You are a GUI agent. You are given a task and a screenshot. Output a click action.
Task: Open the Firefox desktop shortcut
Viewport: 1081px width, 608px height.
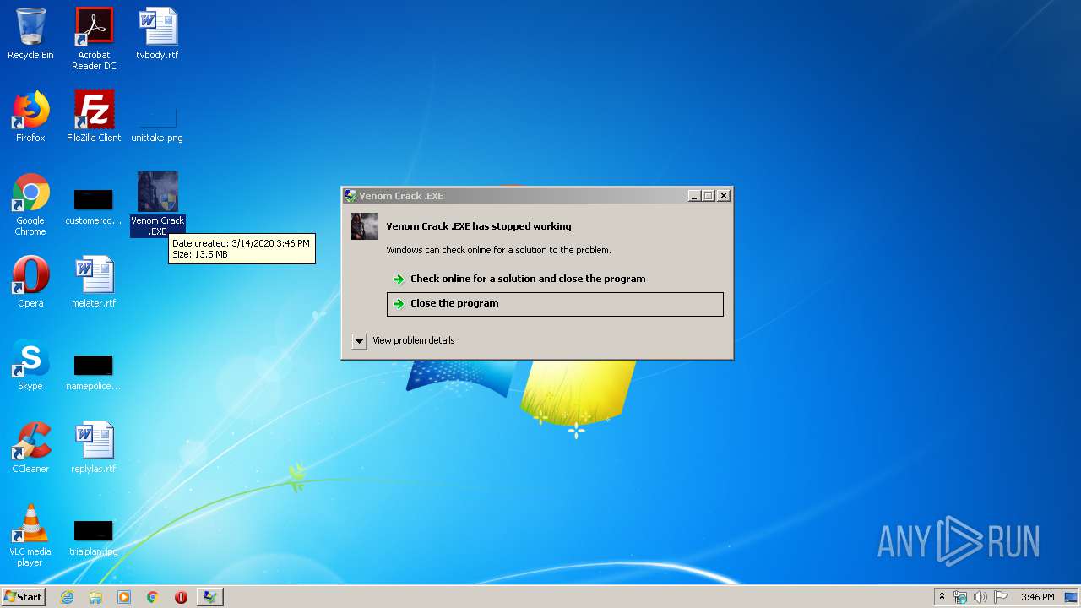[30, 117]
